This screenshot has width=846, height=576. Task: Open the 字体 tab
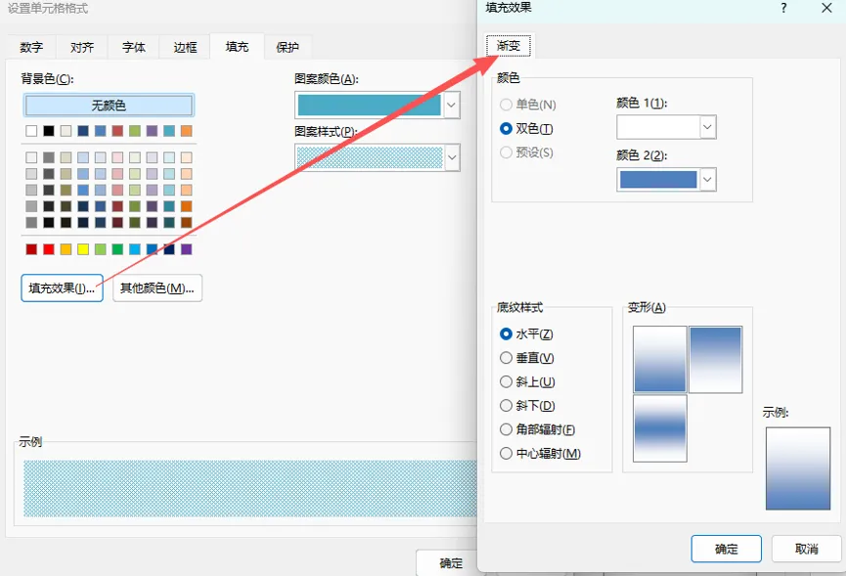pyautogui.click(x=134, y=48)
